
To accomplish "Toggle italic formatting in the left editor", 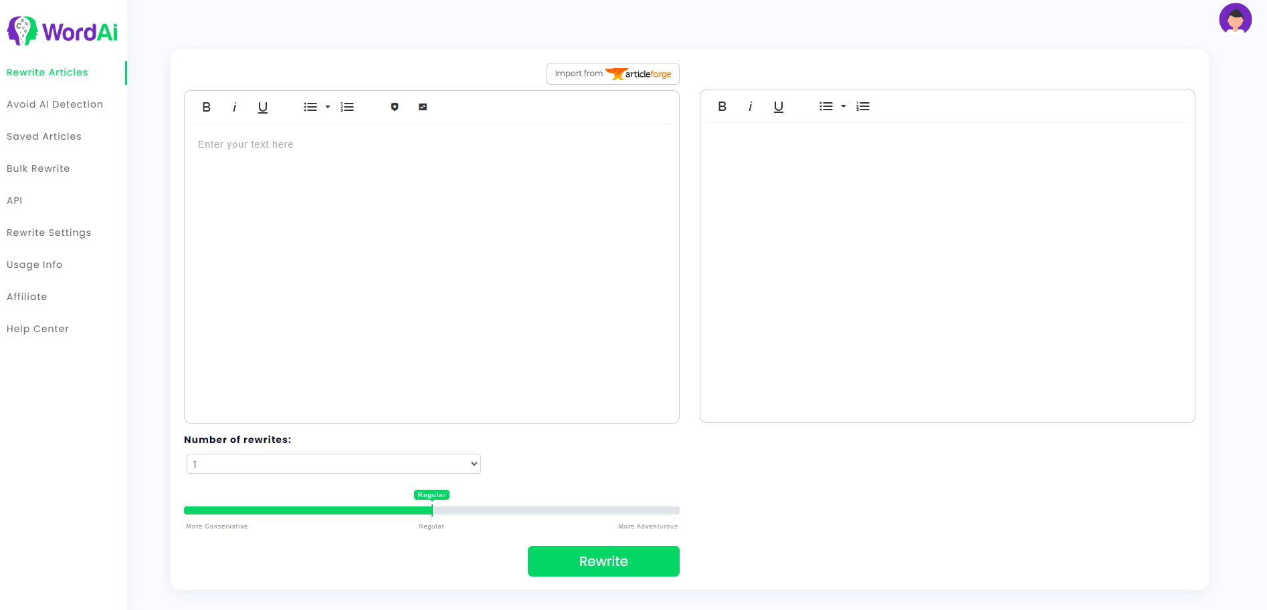I will click(x=234, y=107).
